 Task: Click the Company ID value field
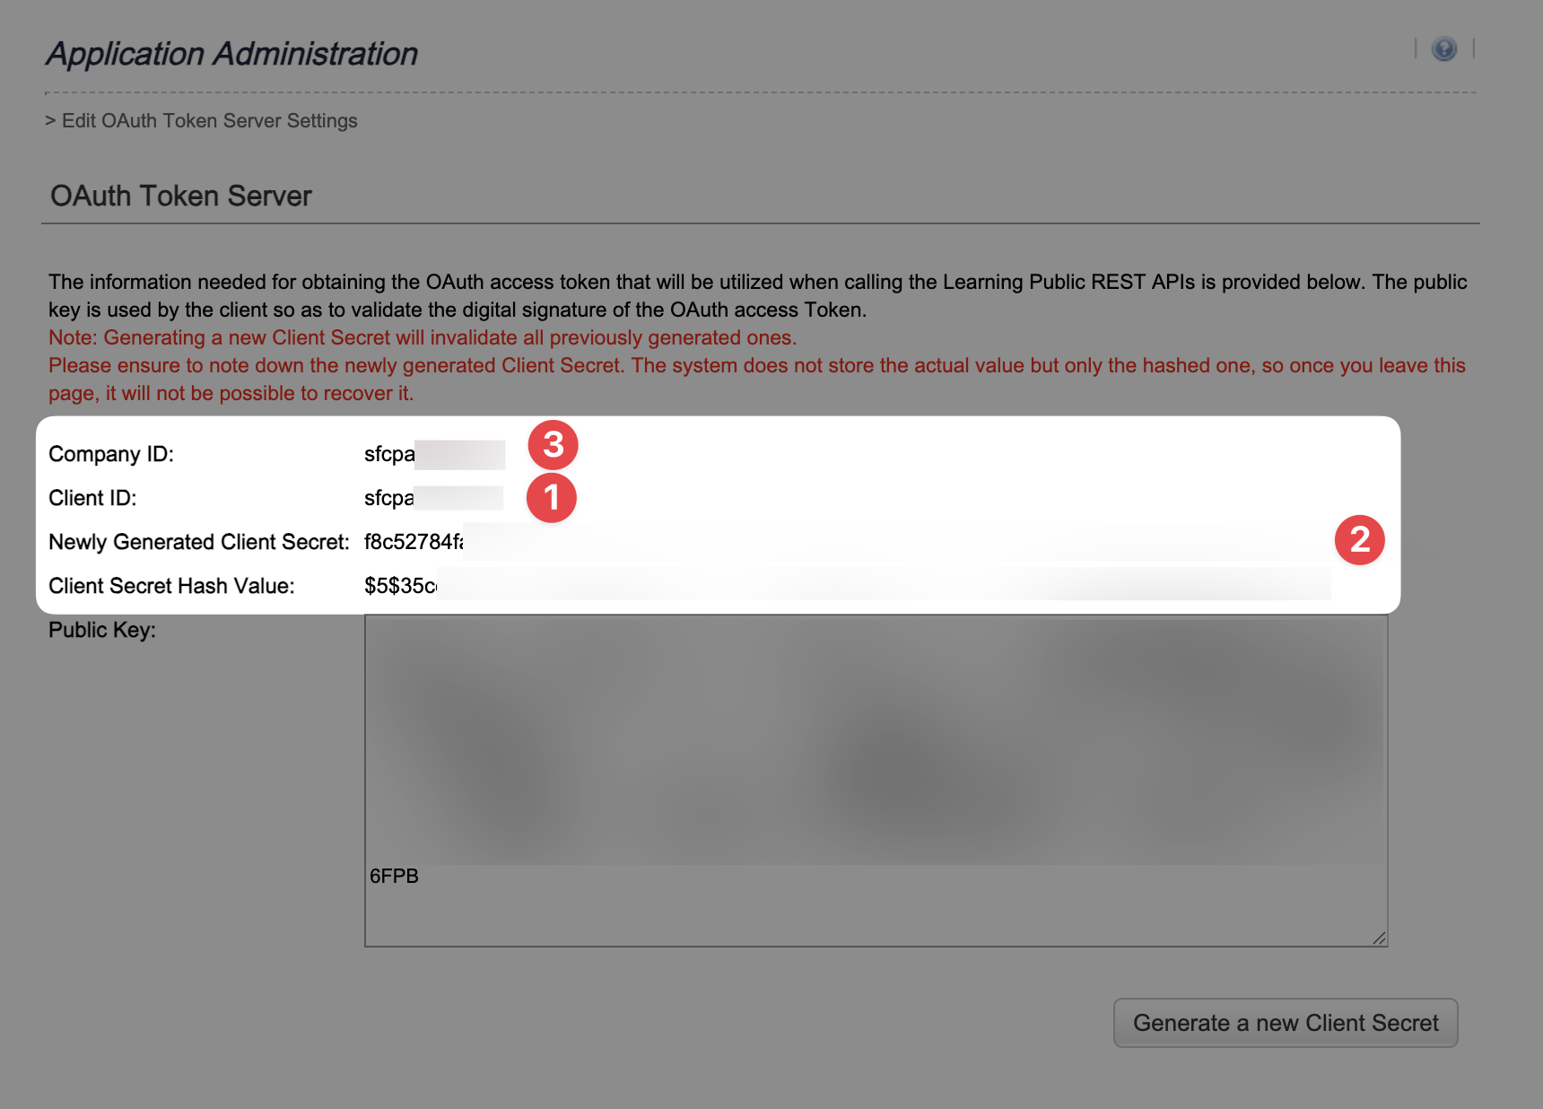[x=434, y=454]
